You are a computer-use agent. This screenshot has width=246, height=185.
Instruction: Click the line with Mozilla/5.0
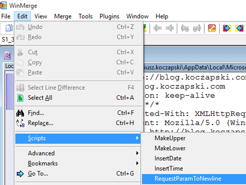click(x=195, y=123)
